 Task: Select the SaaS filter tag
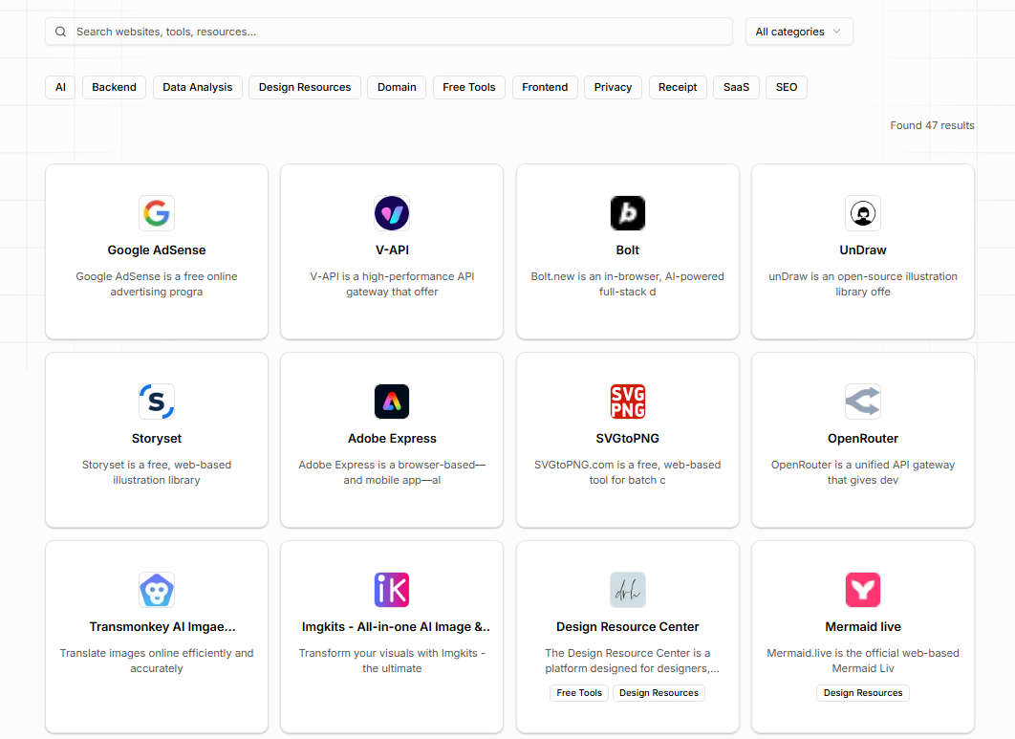737,87
